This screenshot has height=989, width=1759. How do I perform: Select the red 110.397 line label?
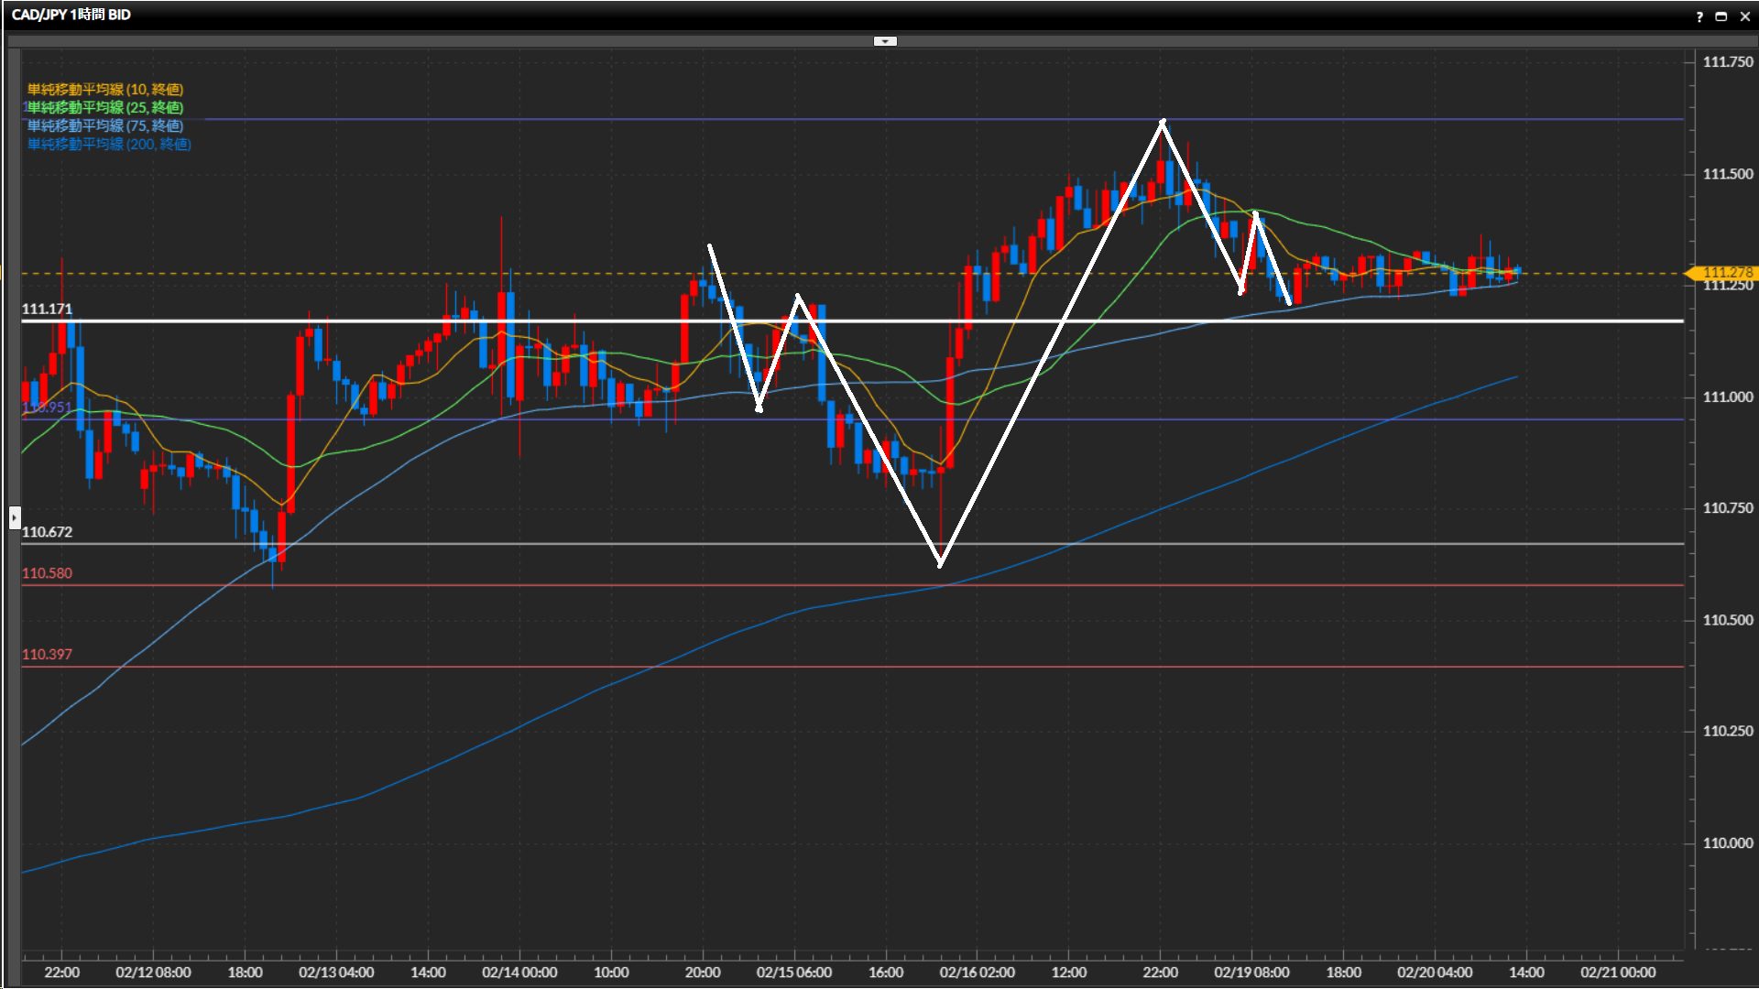47,655
